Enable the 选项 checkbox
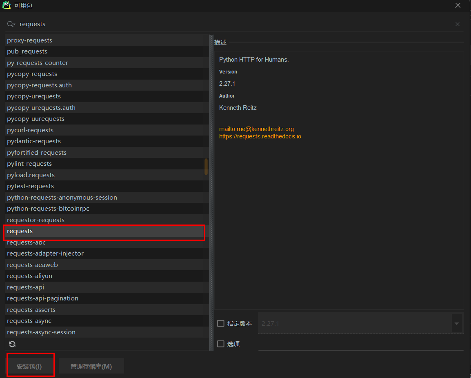 (x=221, y=344)
